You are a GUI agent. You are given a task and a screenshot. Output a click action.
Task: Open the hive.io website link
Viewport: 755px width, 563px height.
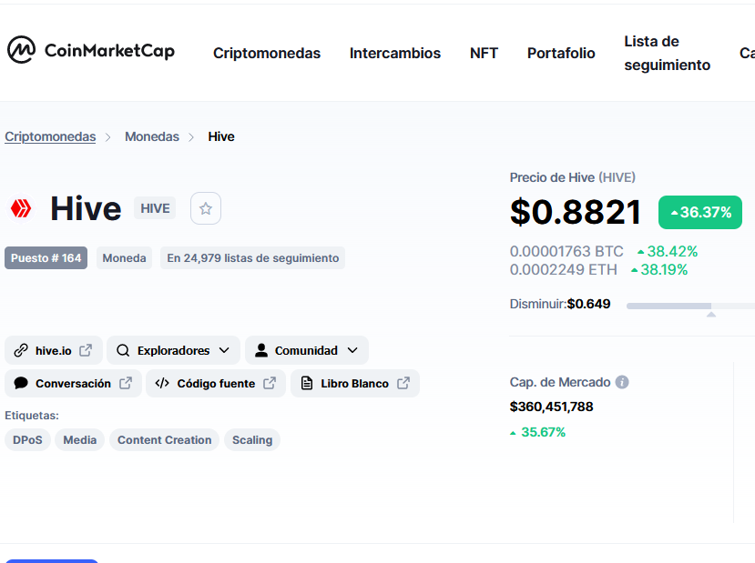(x=54, y=350)
